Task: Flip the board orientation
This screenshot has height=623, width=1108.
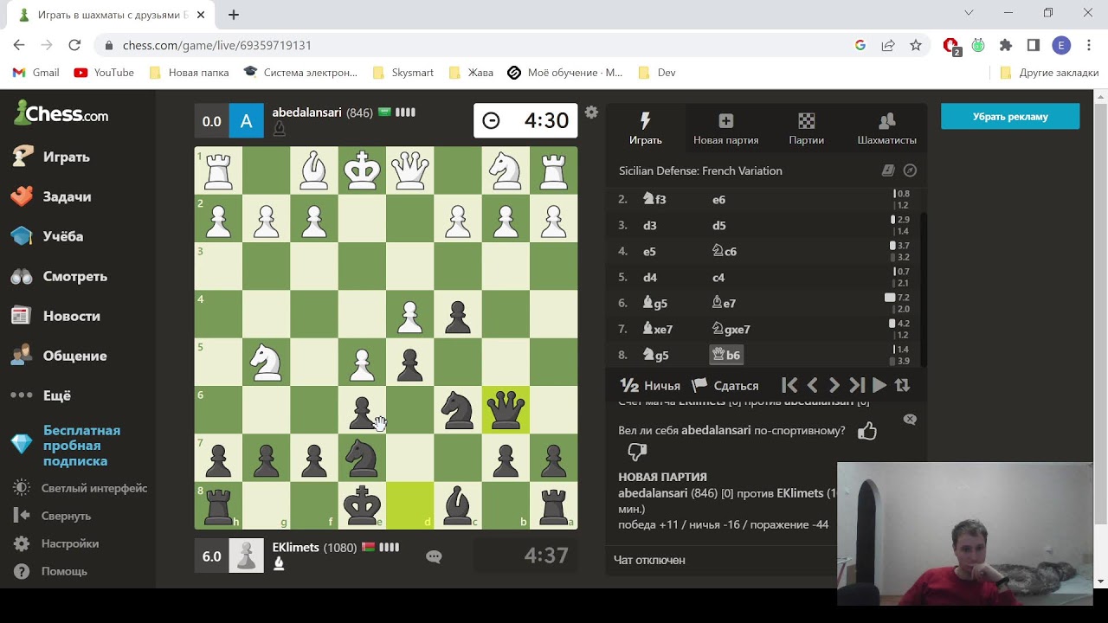Action: point(903,385)
